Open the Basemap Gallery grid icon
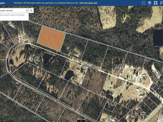This screenshot has width=163, height=122. 156,3
